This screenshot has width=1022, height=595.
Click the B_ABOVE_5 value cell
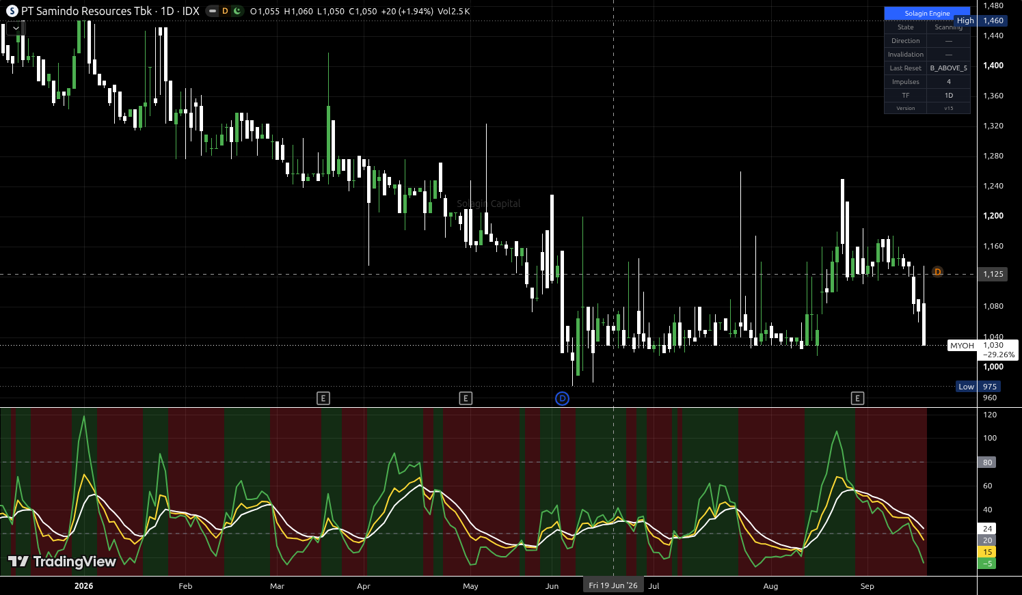pos(948,68)
